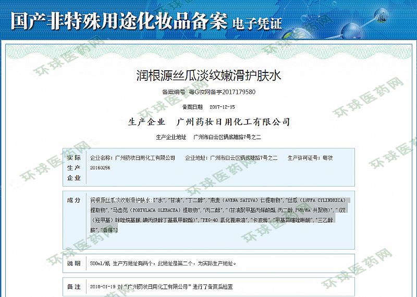Click manufacturer name 广州药妆日用化工有限公司 heading

tap(233, 122)
